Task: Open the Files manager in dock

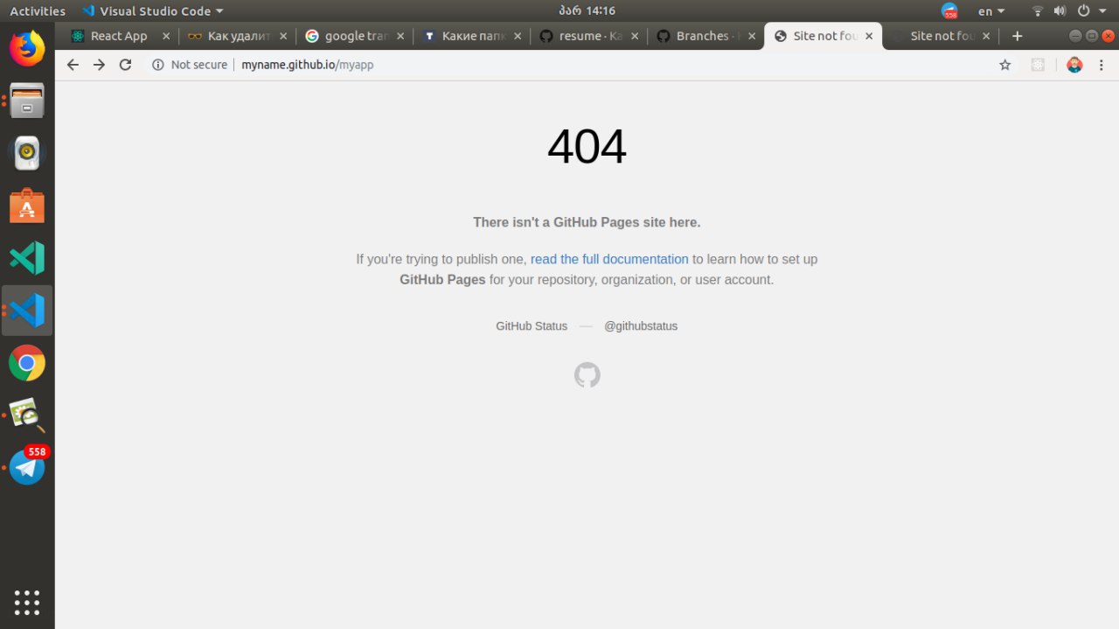Action: (x=27, y=101)
